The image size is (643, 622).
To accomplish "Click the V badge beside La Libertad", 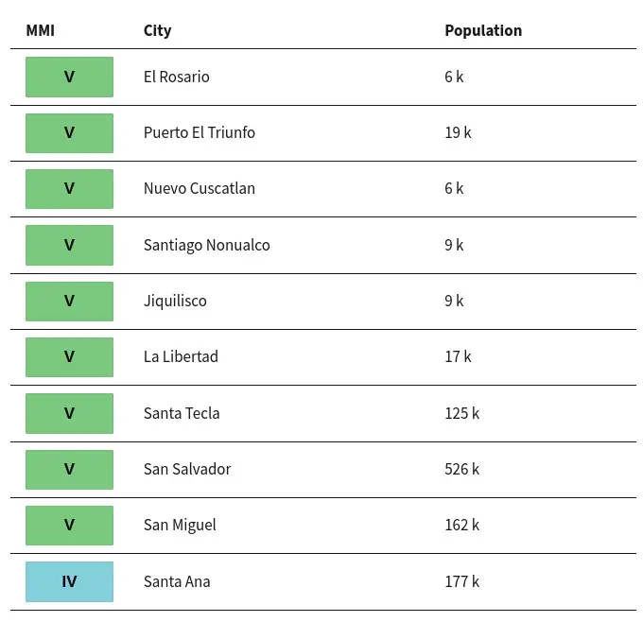I will [x=69, y=356].
